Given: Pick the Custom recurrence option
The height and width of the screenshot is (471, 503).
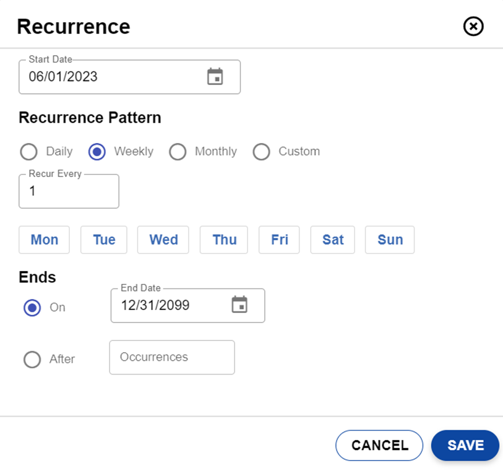Looking at the screenshot, I should pos(261,152).
